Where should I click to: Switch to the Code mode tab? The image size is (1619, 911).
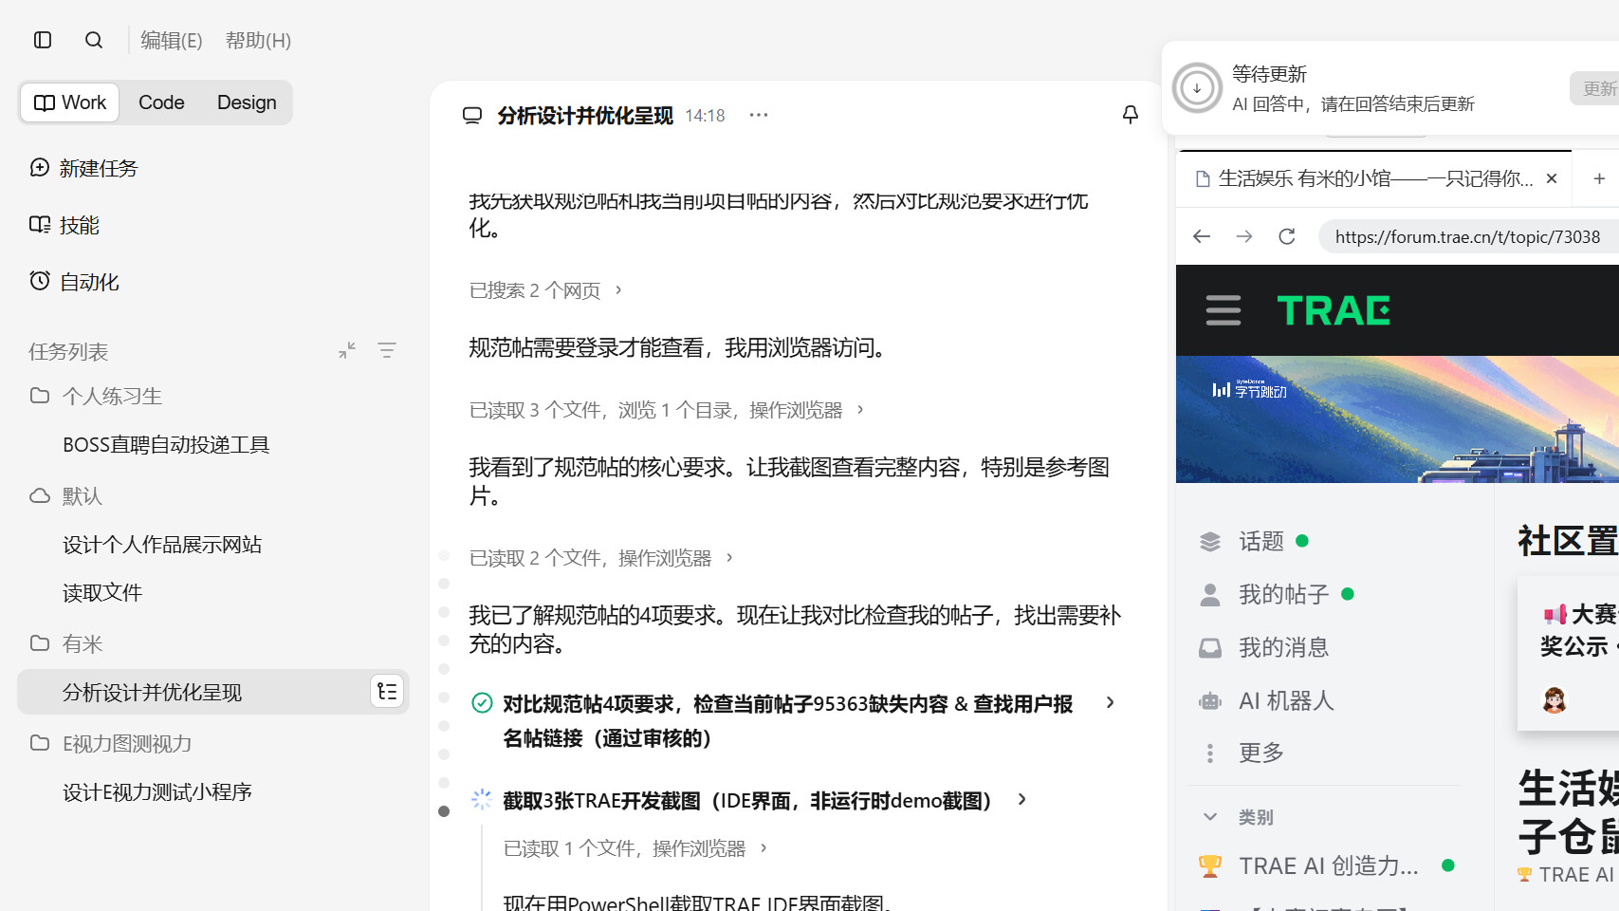pos(161,102)
